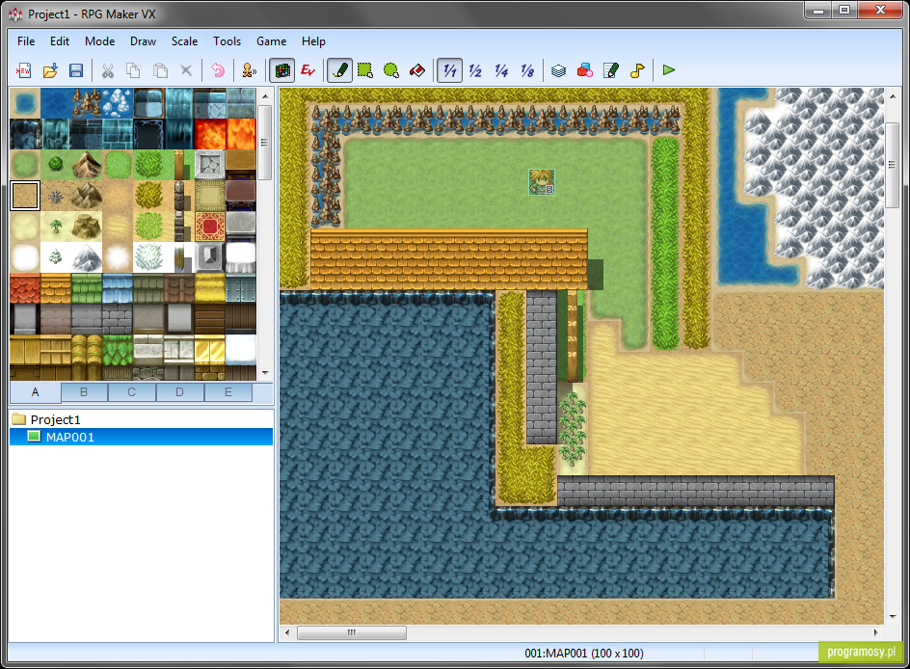Switch to tileset tab B
Viewport: 910px width, 669px height.
pyautogui.click(x=84, y=392)
